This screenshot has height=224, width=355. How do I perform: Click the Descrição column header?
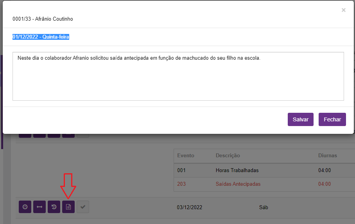(228, 155)
